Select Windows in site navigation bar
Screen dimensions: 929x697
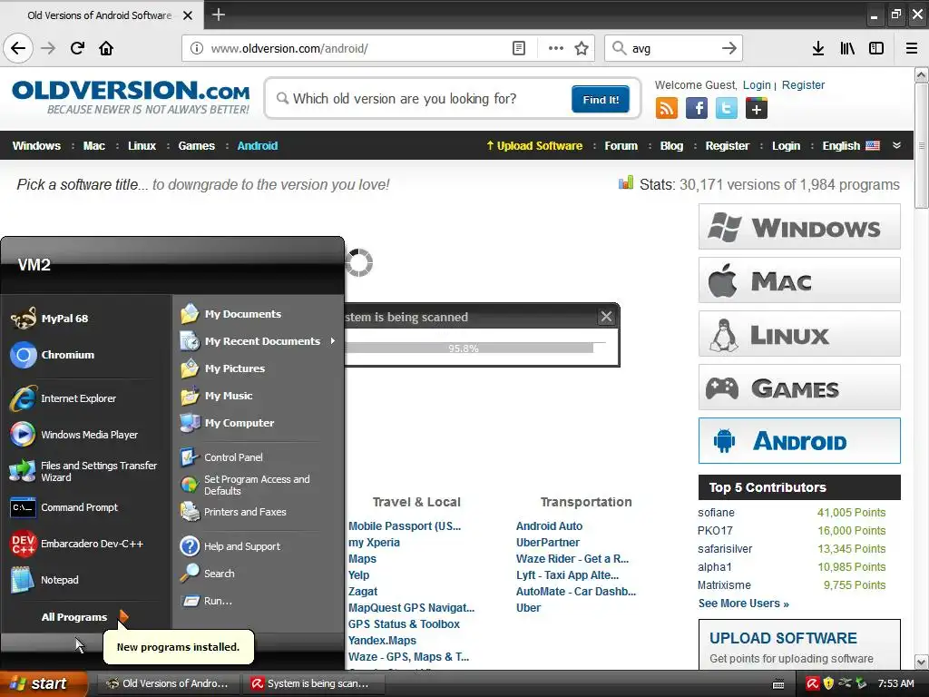[x=36, y=146]
